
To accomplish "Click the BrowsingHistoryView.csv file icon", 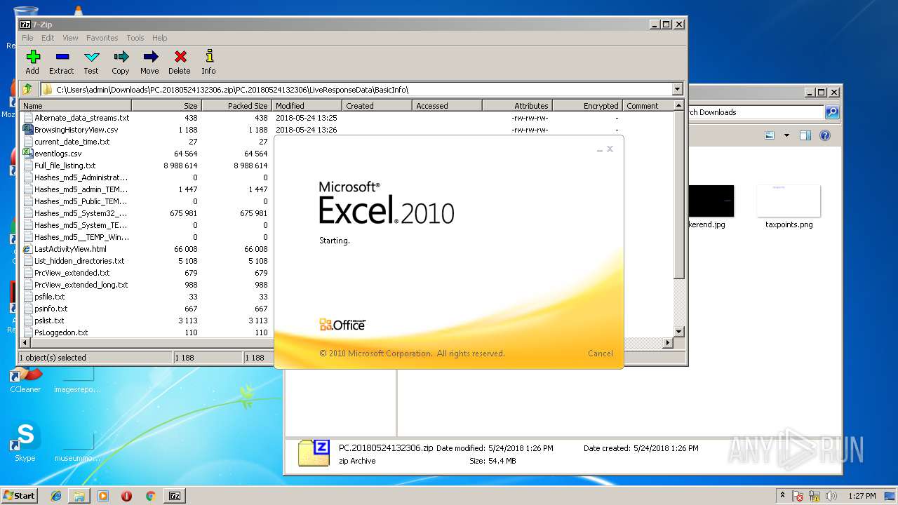I will click(28, 129).
